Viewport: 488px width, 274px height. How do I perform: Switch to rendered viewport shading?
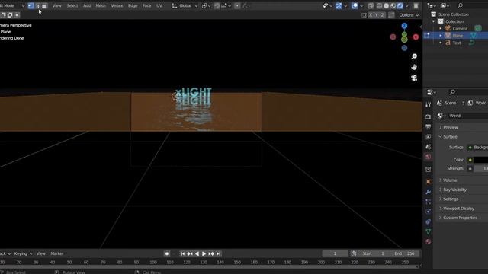click(x=400, y=5)
